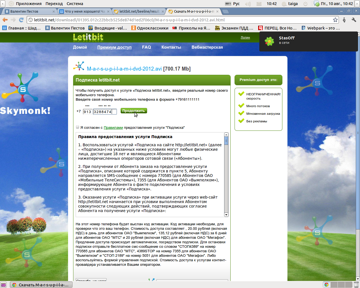Image resolution: width=360 pixels, height=288 pixels.
Task: Open the wrench settings menu in Chrome
Action: 354,20
